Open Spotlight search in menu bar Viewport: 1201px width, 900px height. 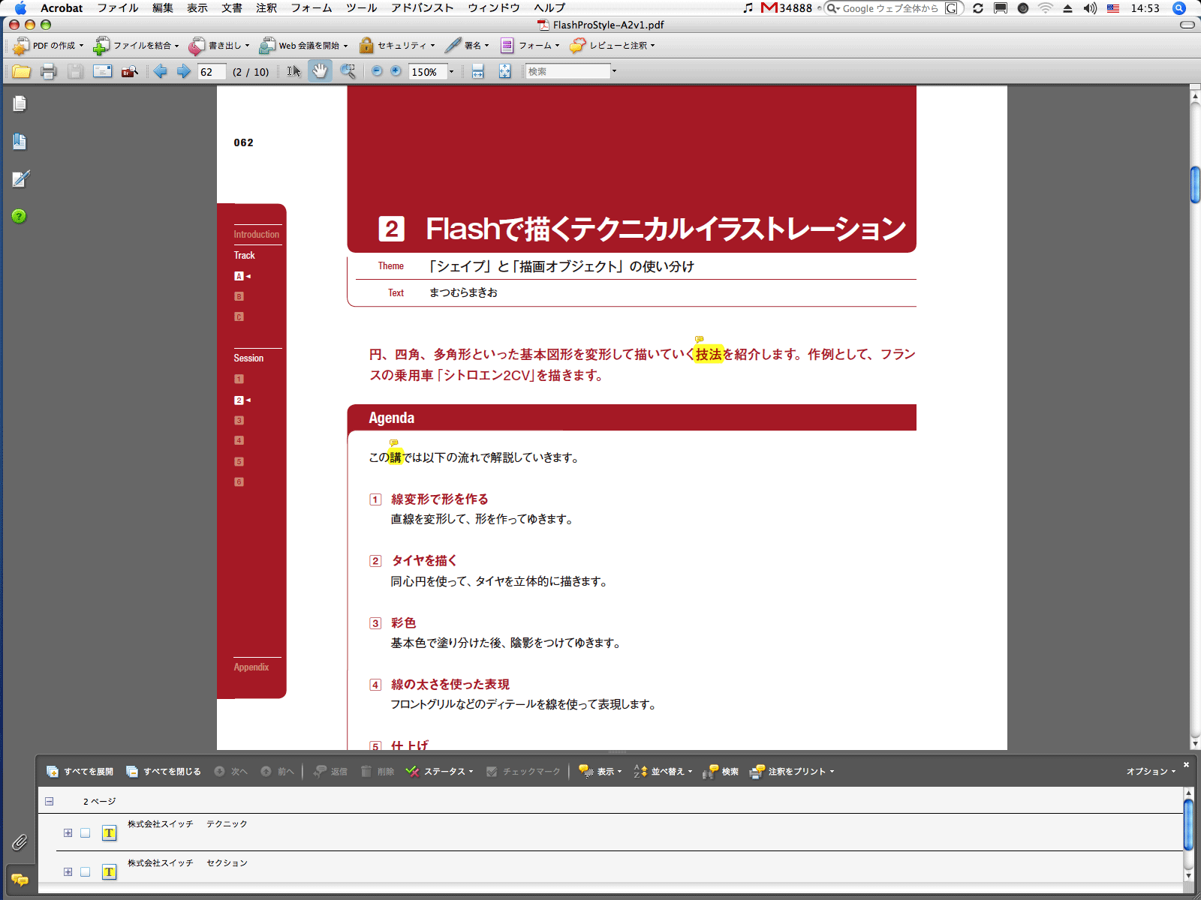(x=1178, y=8)
